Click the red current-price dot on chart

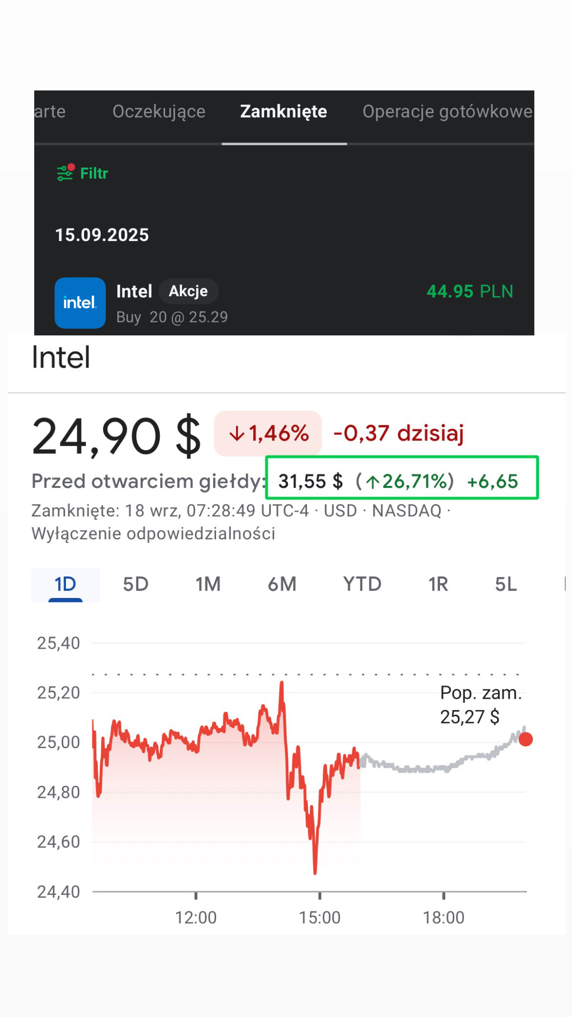526,739
